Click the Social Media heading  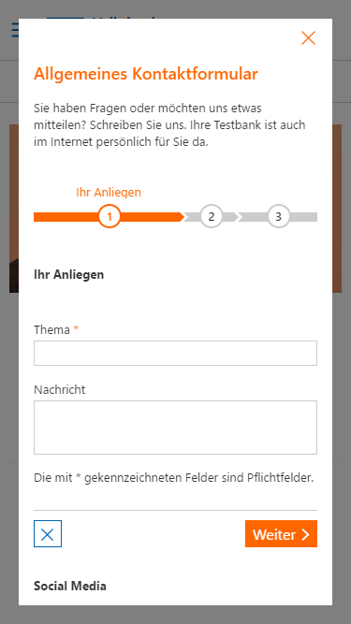point(70,586)
